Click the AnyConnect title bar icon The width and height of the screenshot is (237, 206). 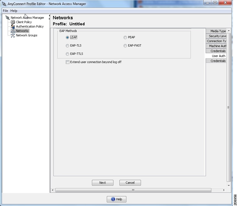tap(4, 4)
